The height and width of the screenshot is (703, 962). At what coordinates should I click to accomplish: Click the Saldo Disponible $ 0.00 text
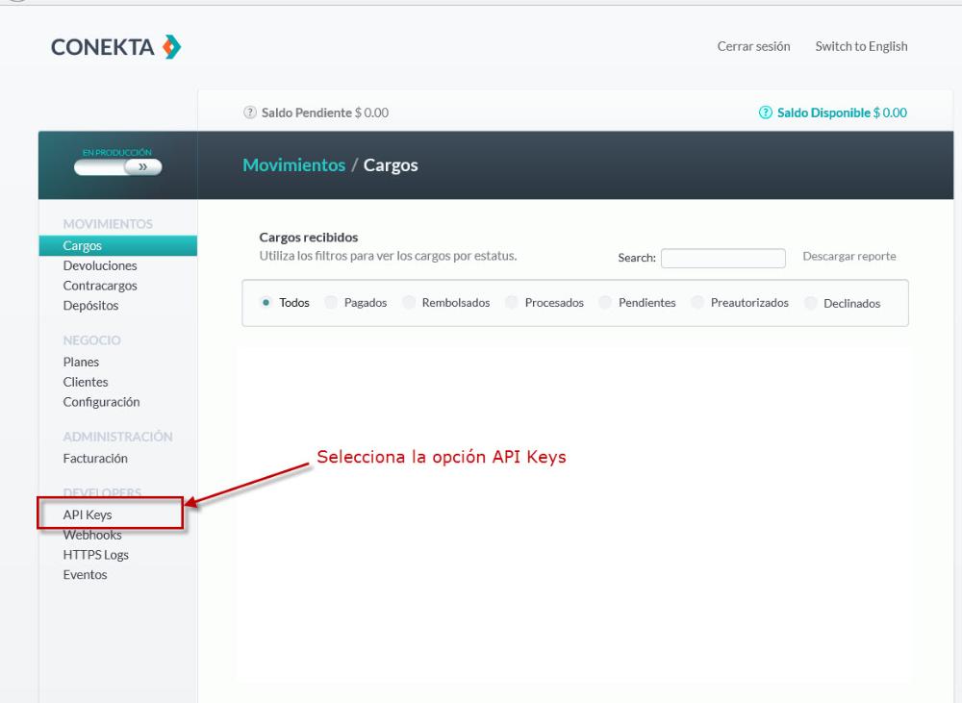(842, 113)
